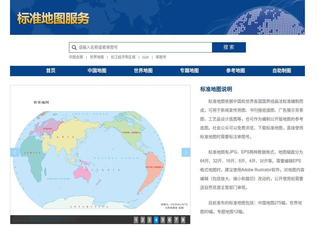Open the 长江经济带区域 quick link

point(123,57)
